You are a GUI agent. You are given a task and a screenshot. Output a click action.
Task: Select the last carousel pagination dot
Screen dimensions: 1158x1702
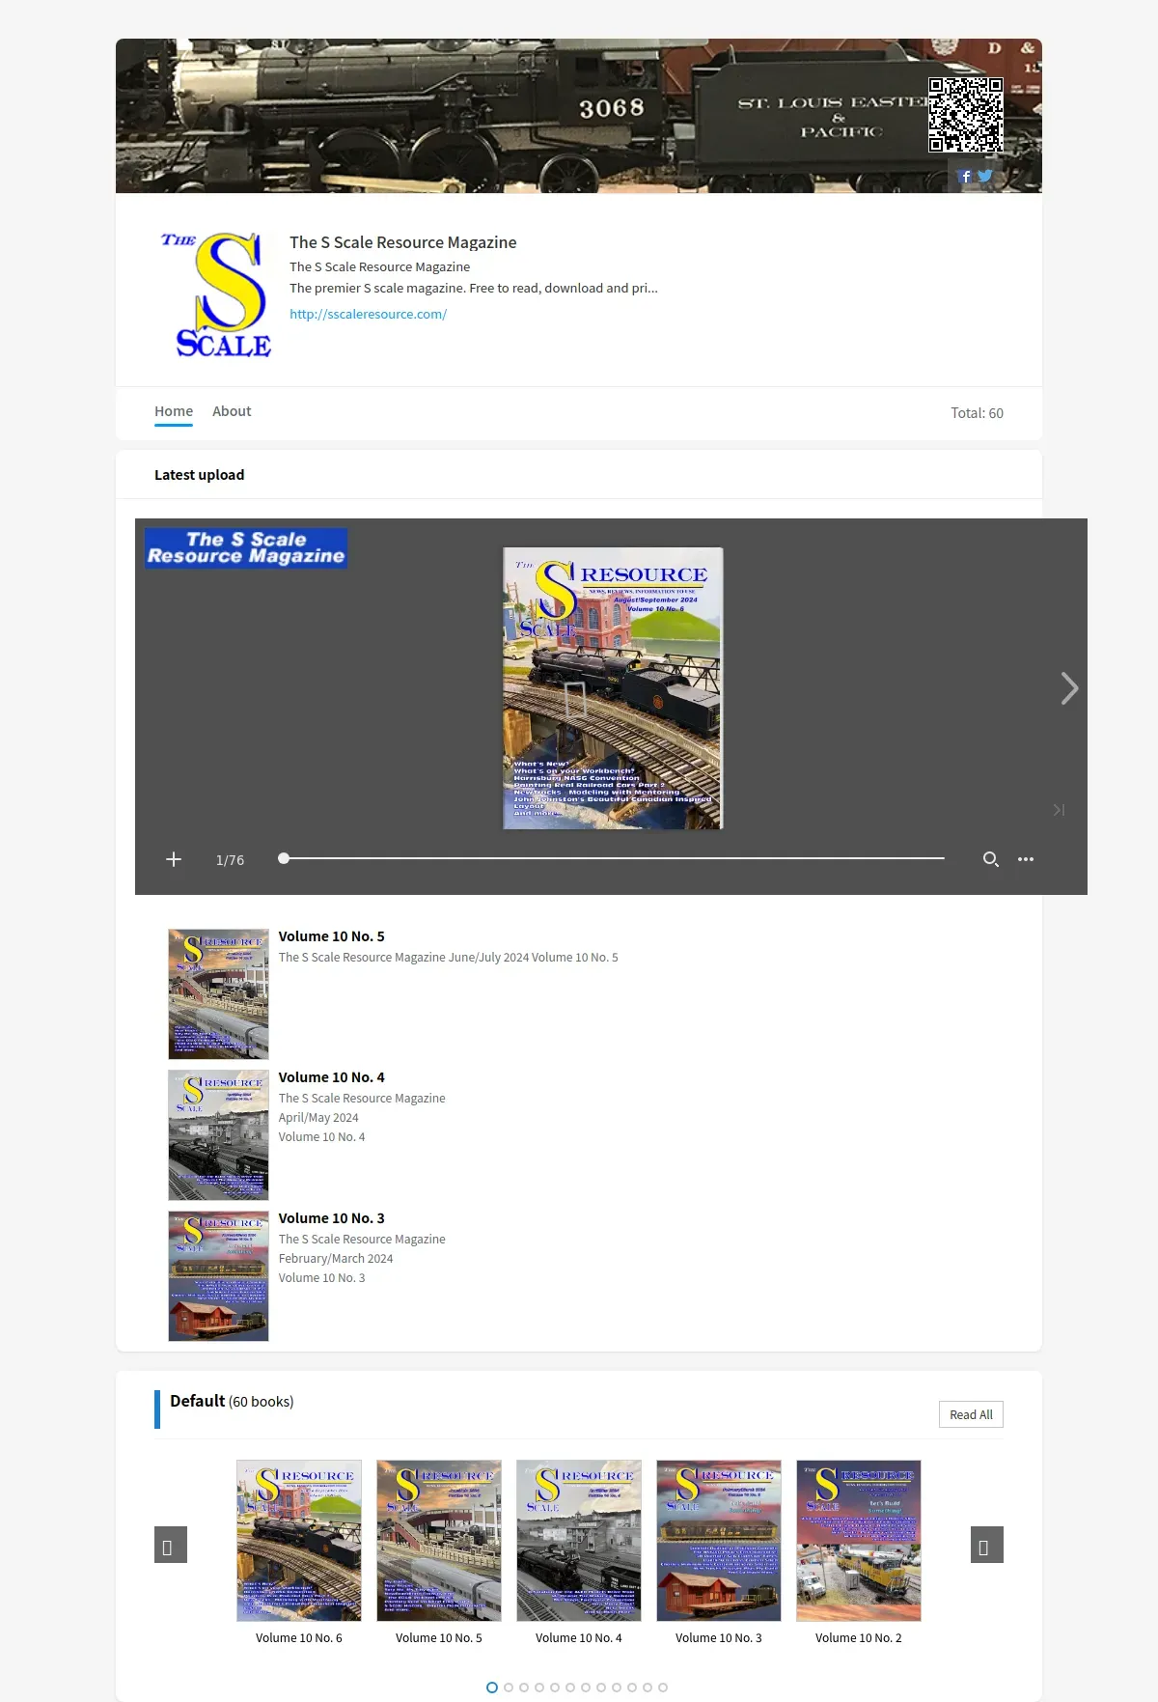(x=663, y=1688)
